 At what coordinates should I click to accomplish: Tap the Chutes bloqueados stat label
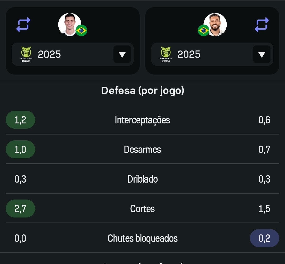[142, 238]
